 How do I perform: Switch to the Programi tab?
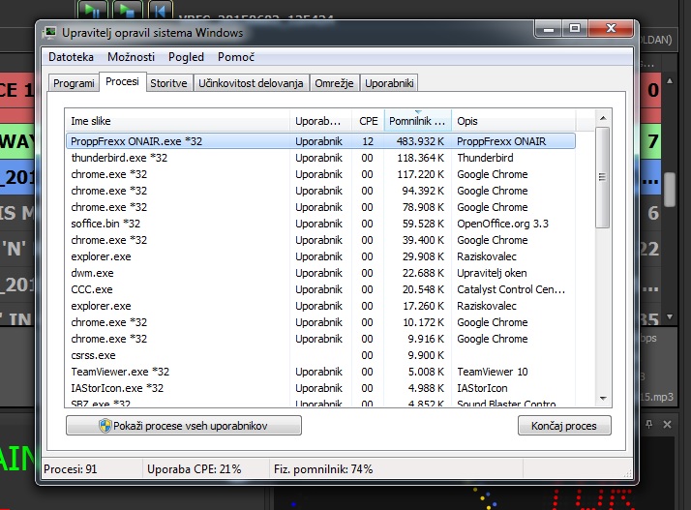tap(74, 84)
